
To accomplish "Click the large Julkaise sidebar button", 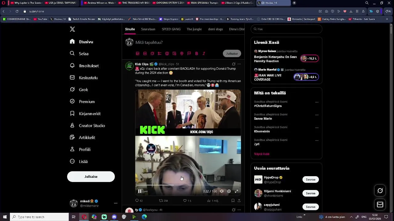I will (91, 176).
